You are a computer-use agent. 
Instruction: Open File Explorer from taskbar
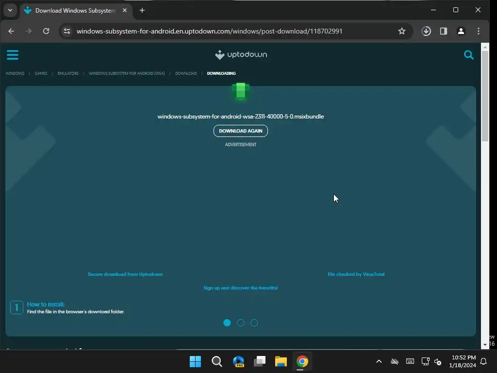click(281, 361)
